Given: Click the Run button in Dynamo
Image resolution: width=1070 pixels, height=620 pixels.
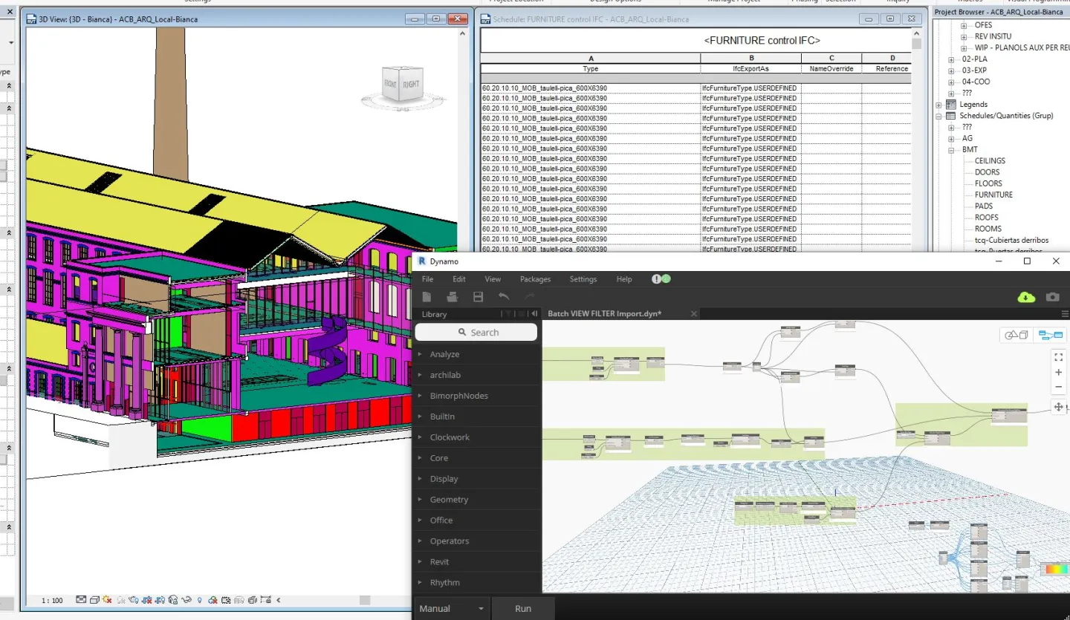Looking at the screenshot, I should coord(523,608).
